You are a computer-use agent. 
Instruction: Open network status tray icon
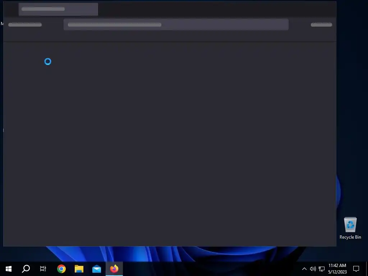point(322,269)
